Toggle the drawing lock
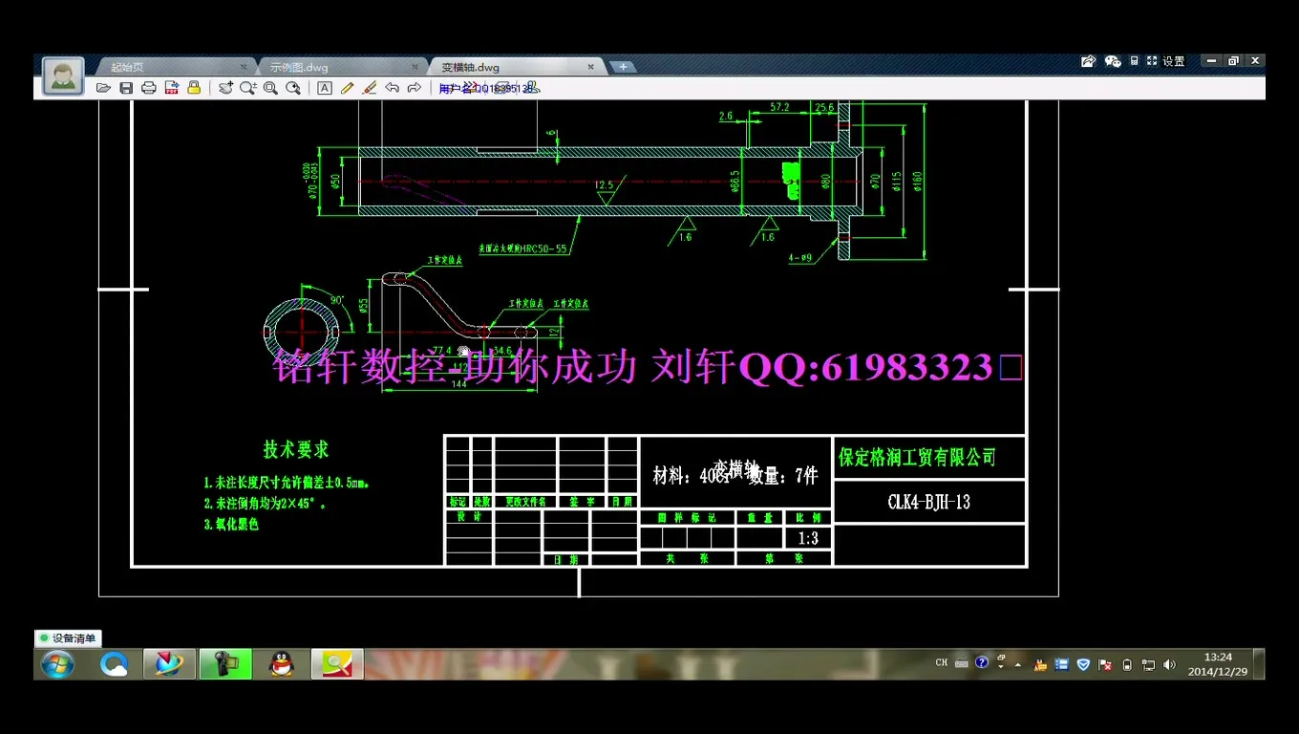This screenshot has height=734, width=1299. pyautogui.click(x=192, y=87)
